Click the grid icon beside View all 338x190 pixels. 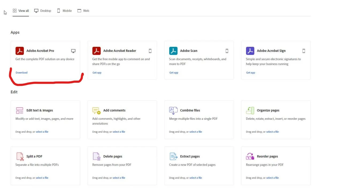15,11
